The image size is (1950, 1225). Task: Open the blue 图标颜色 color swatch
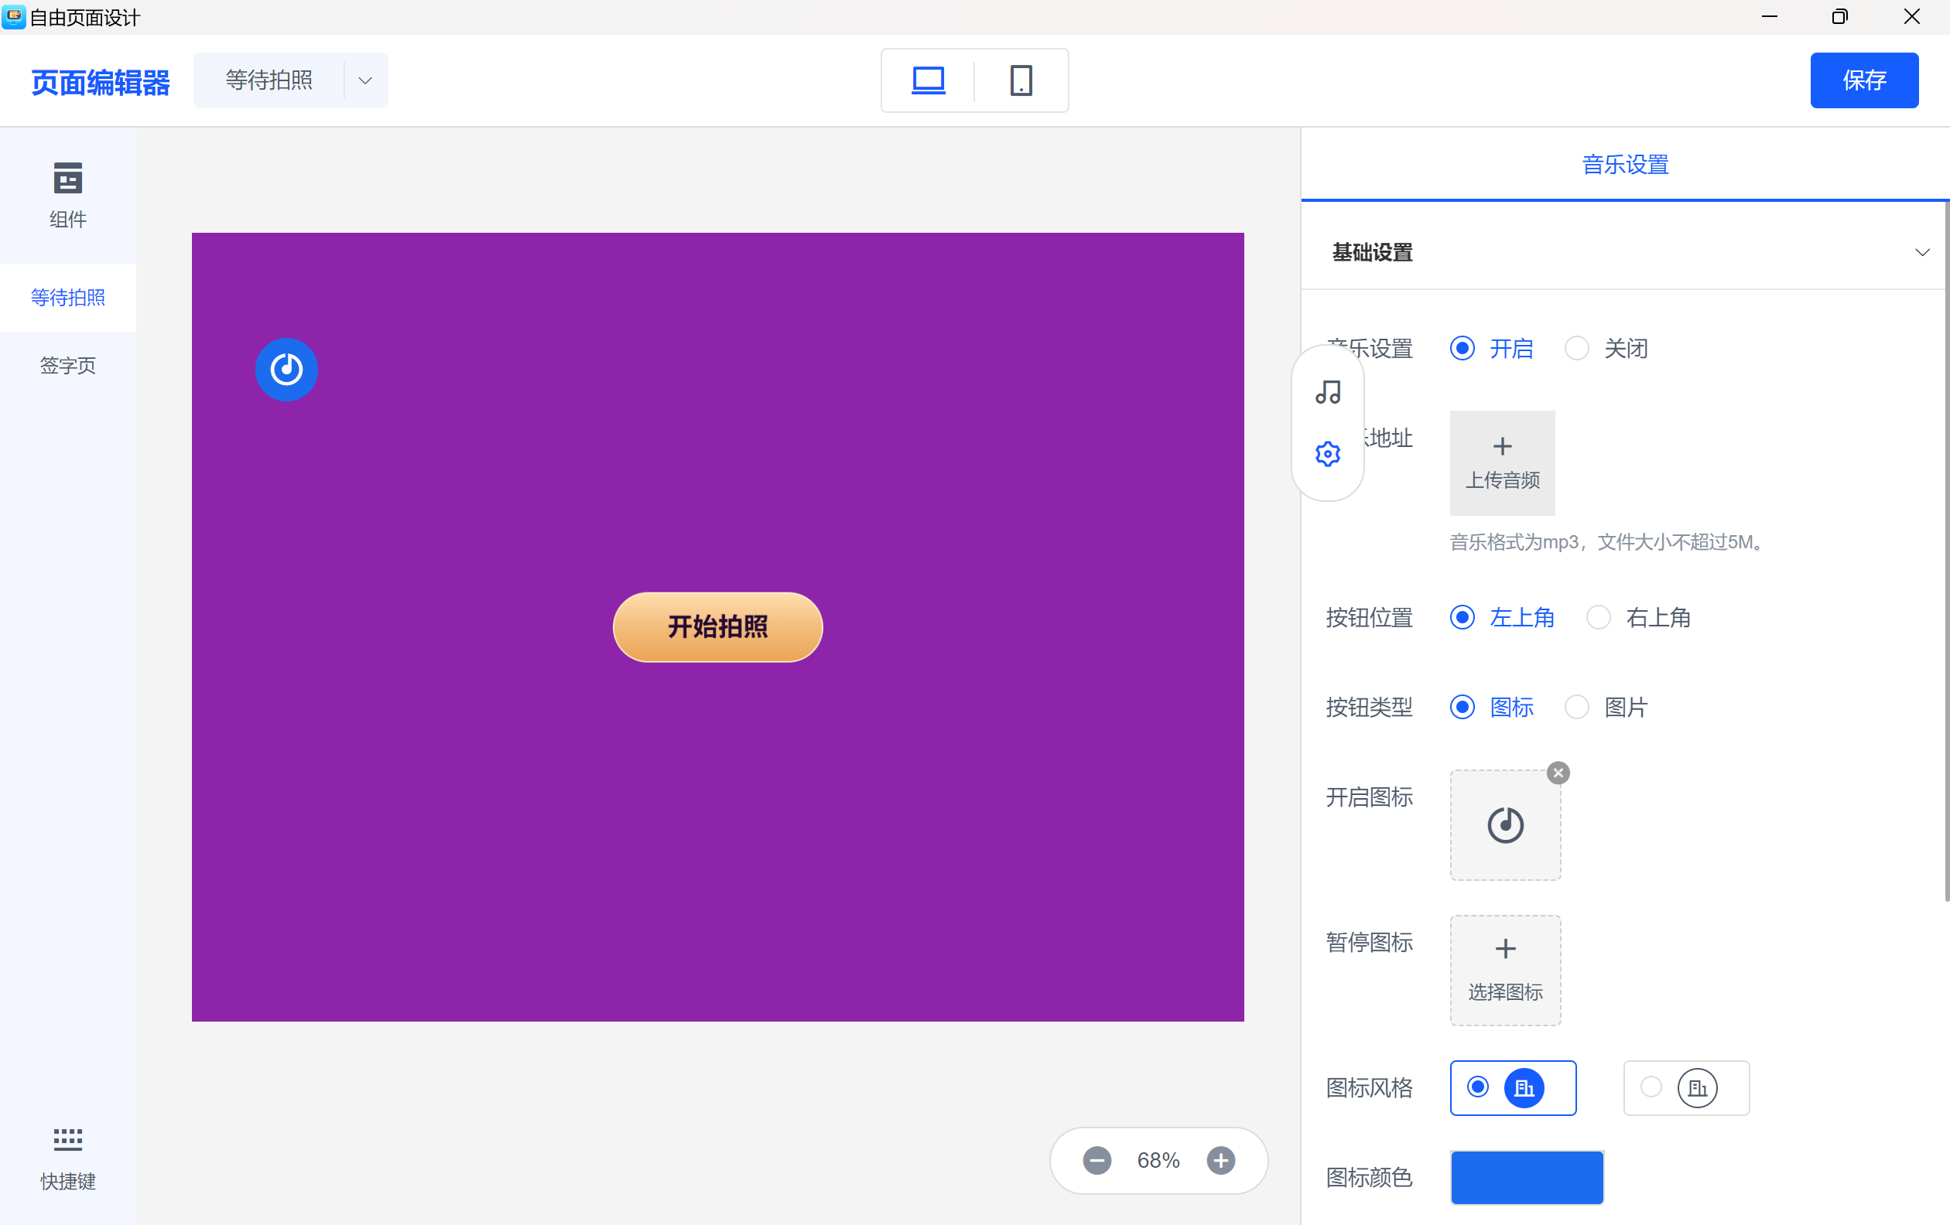tap(1526, 1177)
